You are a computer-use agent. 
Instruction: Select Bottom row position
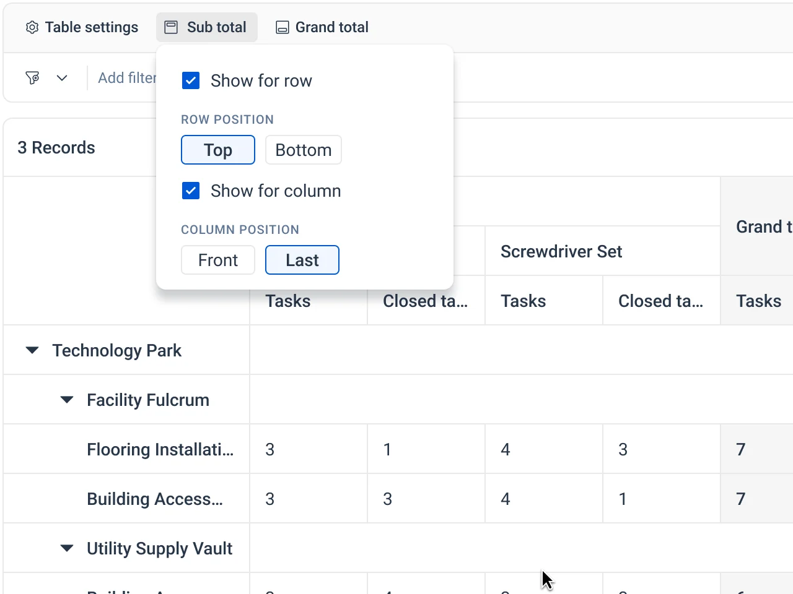point(304,150)
